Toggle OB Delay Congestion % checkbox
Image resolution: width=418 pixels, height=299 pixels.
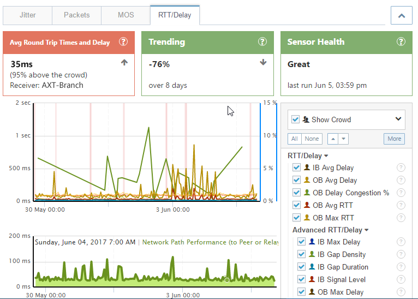(296, 193)
